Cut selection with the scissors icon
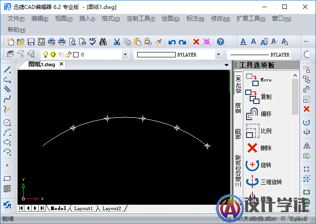This screenshot has height=224, width=316. 117,42
